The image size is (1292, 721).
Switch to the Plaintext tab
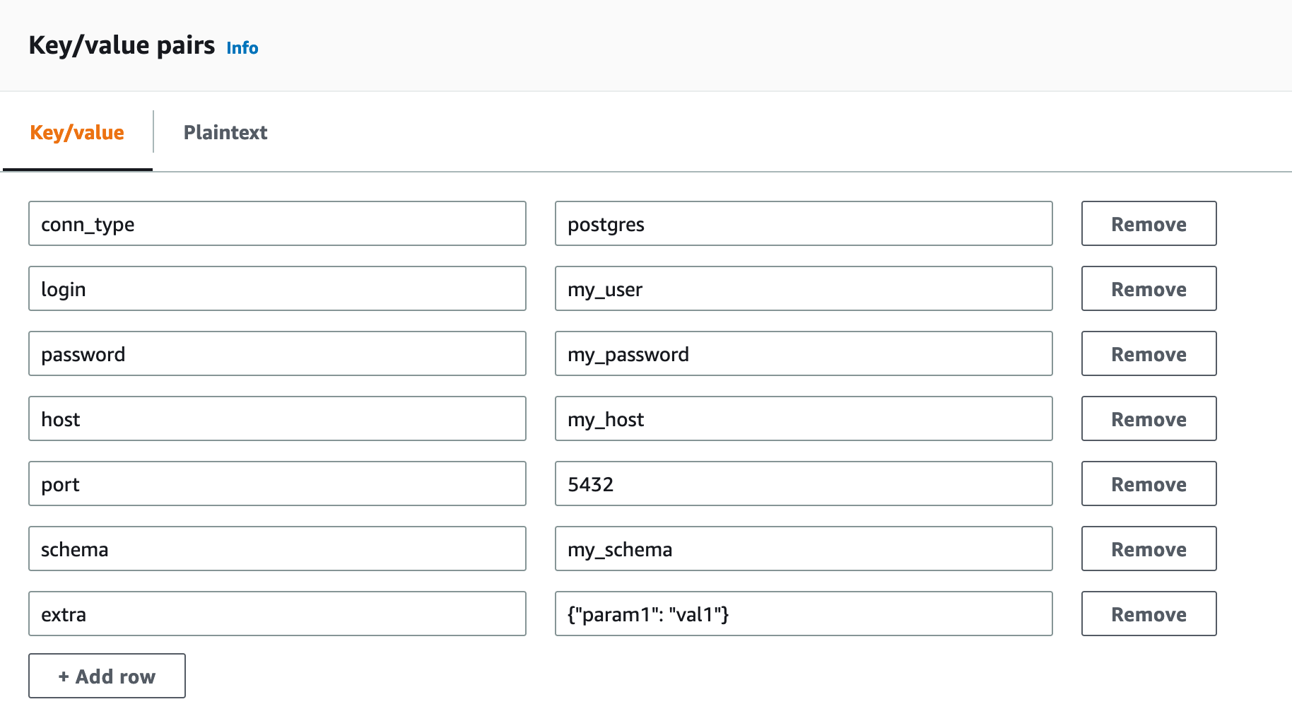tap(225, 132)
